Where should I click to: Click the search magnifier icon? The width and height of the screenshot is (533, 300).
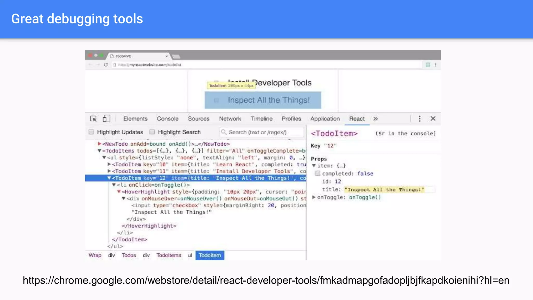(224, 132)
